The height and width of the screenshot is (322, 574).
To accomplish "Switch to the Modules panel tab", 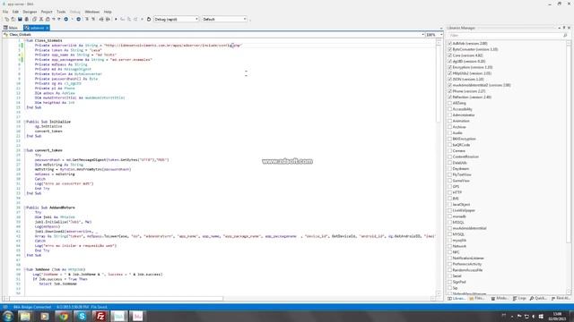I will coord(500,299).
